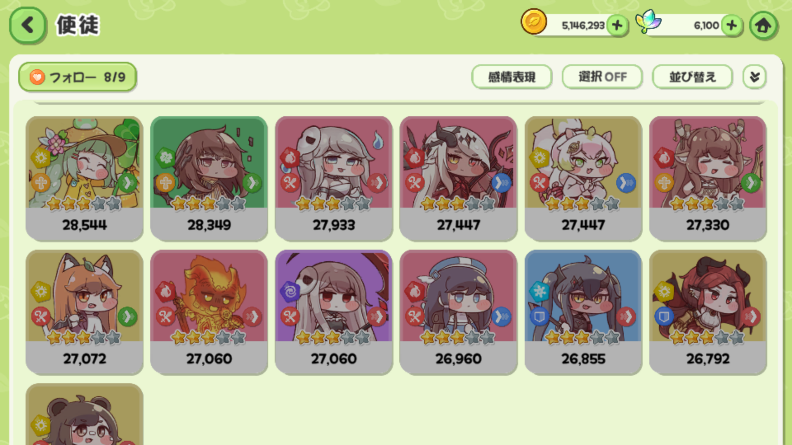Open the 感情表現 emotion menu
The width and height of the screenshot is (792, 445).
coord(511,77)
